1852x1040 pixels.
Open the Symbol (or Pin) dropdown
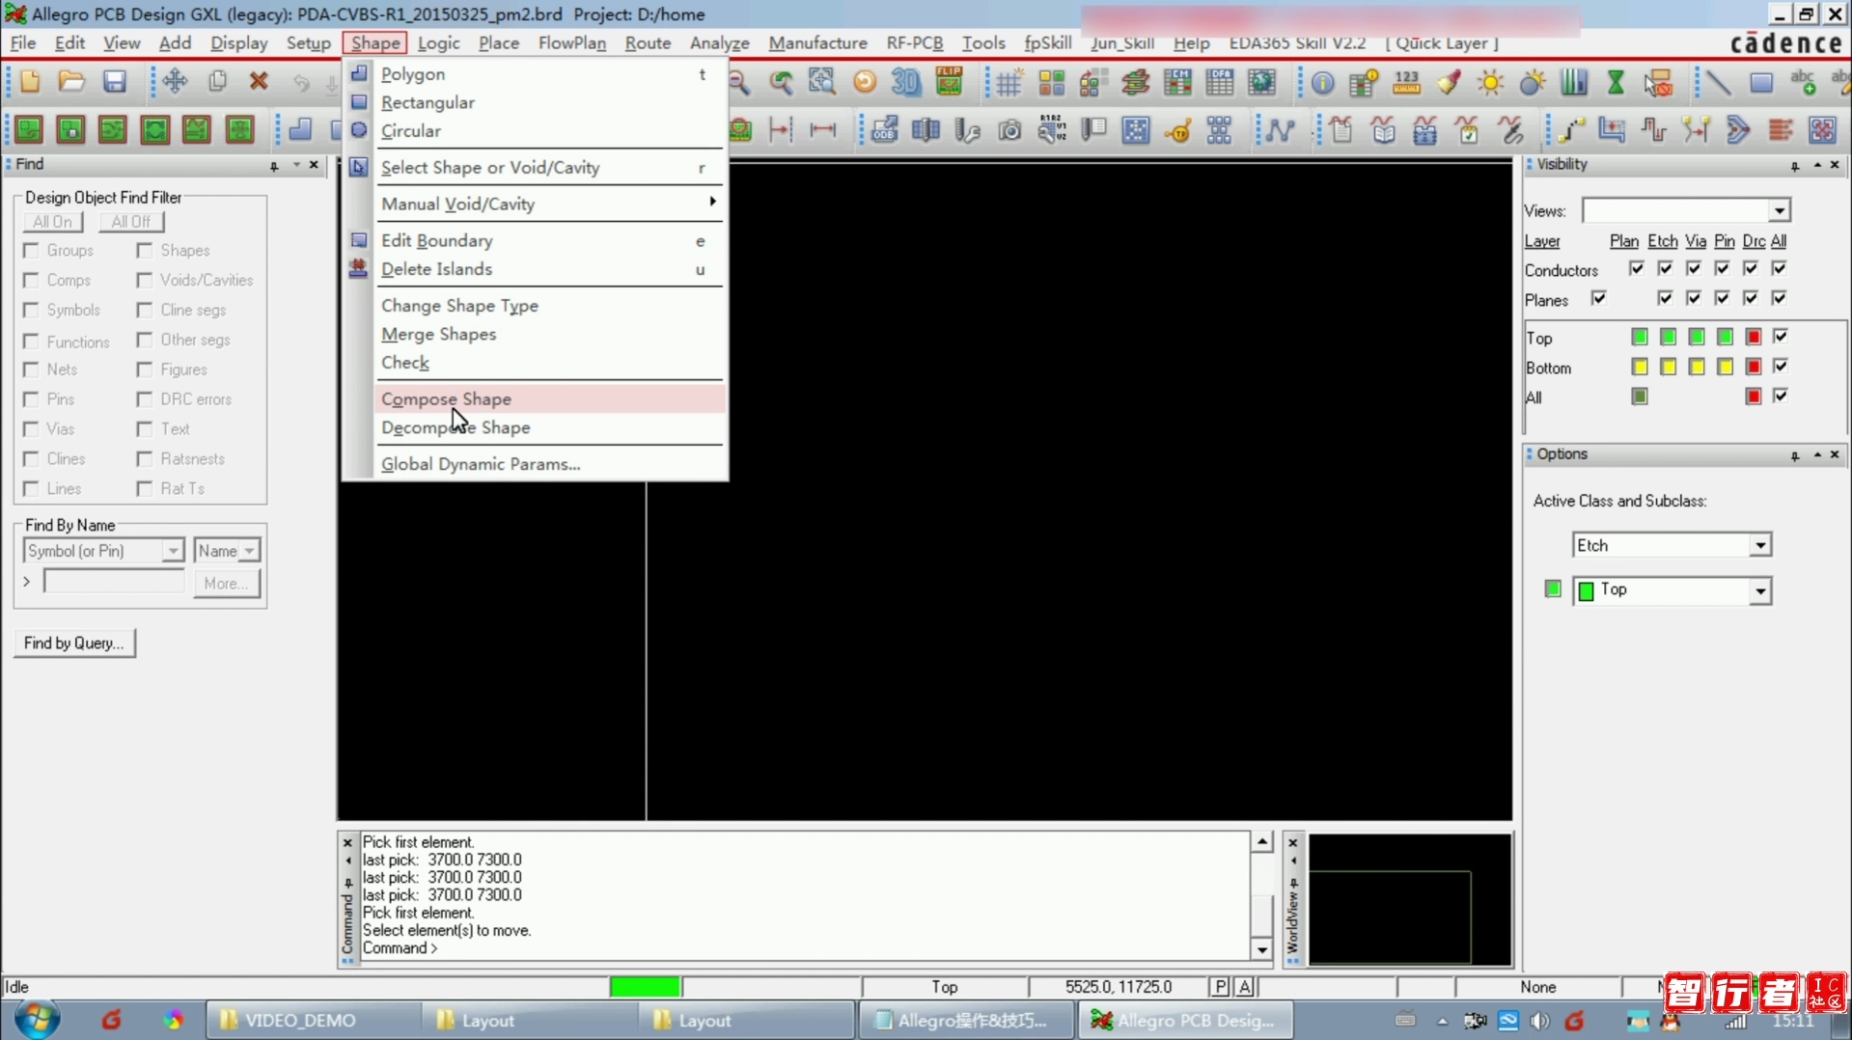click(172, 551)
